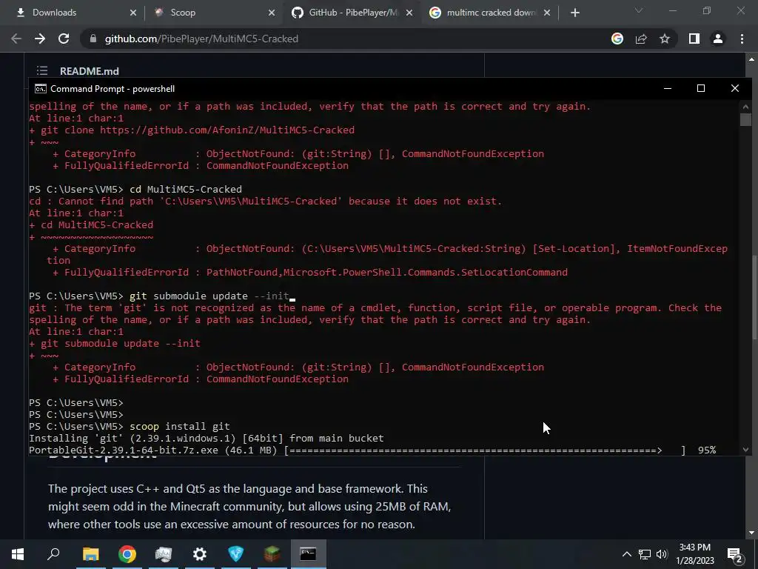
Task: Focus address bar with github.com URL
Action: [x=201, y=39]
